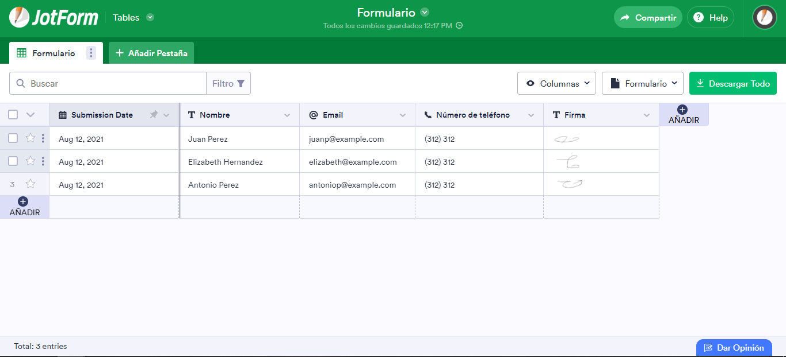Focus the Buscar search field
The width and height of the screenshot is (786, 357).
pos(115,83)
